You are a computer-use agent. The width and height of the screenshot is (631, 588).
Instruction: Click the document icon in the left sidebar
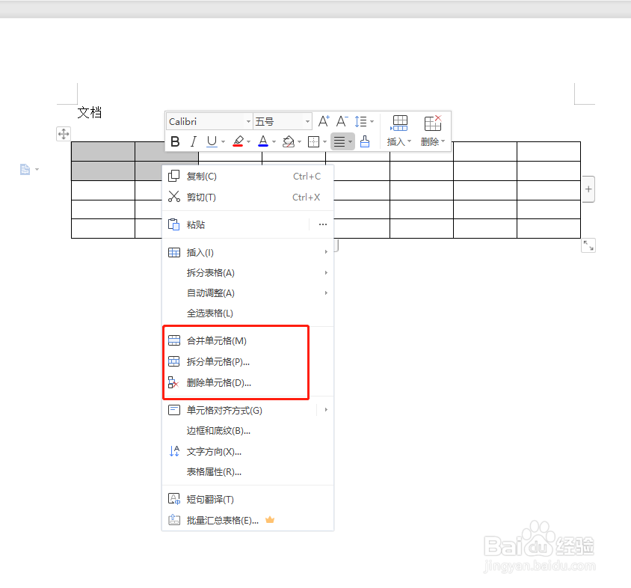(25, 169)
